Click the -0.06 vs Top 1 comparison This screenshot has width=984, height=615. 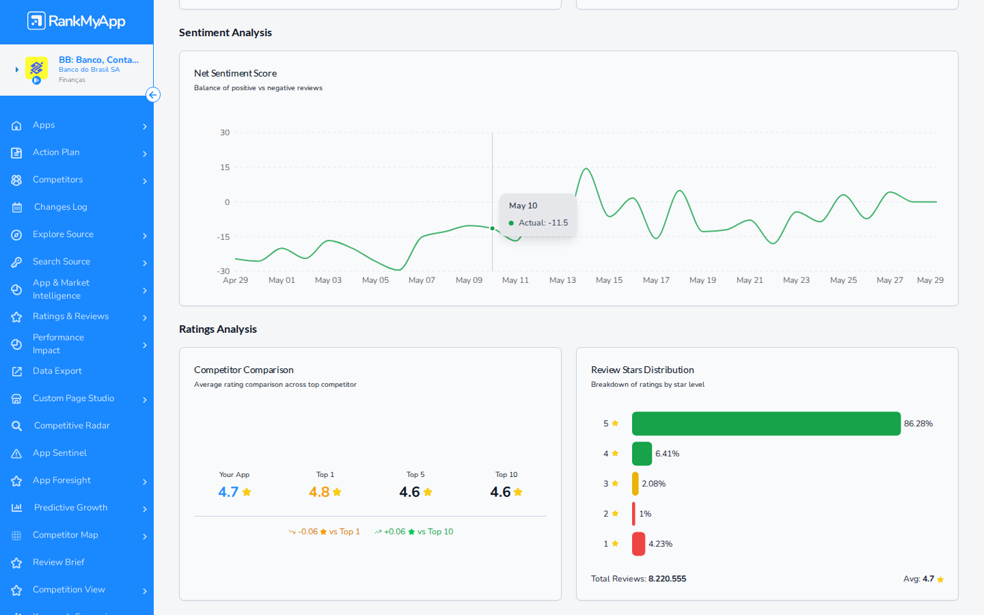click(324, 532)
